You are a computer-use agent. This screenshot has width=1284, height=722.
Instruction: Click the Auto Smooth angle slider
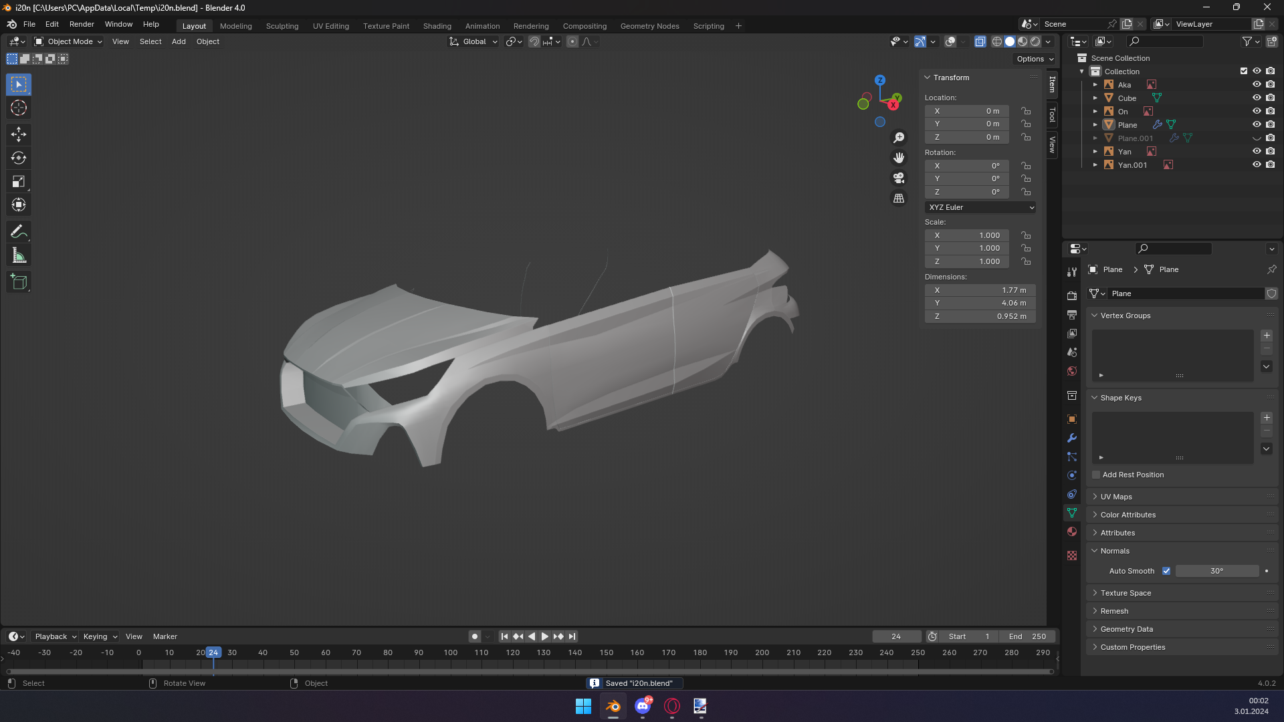pos(1216,571)
